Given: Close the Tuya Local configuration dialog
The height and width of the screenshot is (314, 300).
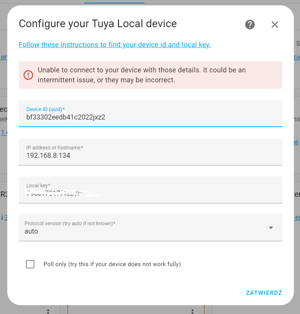Looking at the screenshot, I should pyautogui.click(x=274, y=25).
